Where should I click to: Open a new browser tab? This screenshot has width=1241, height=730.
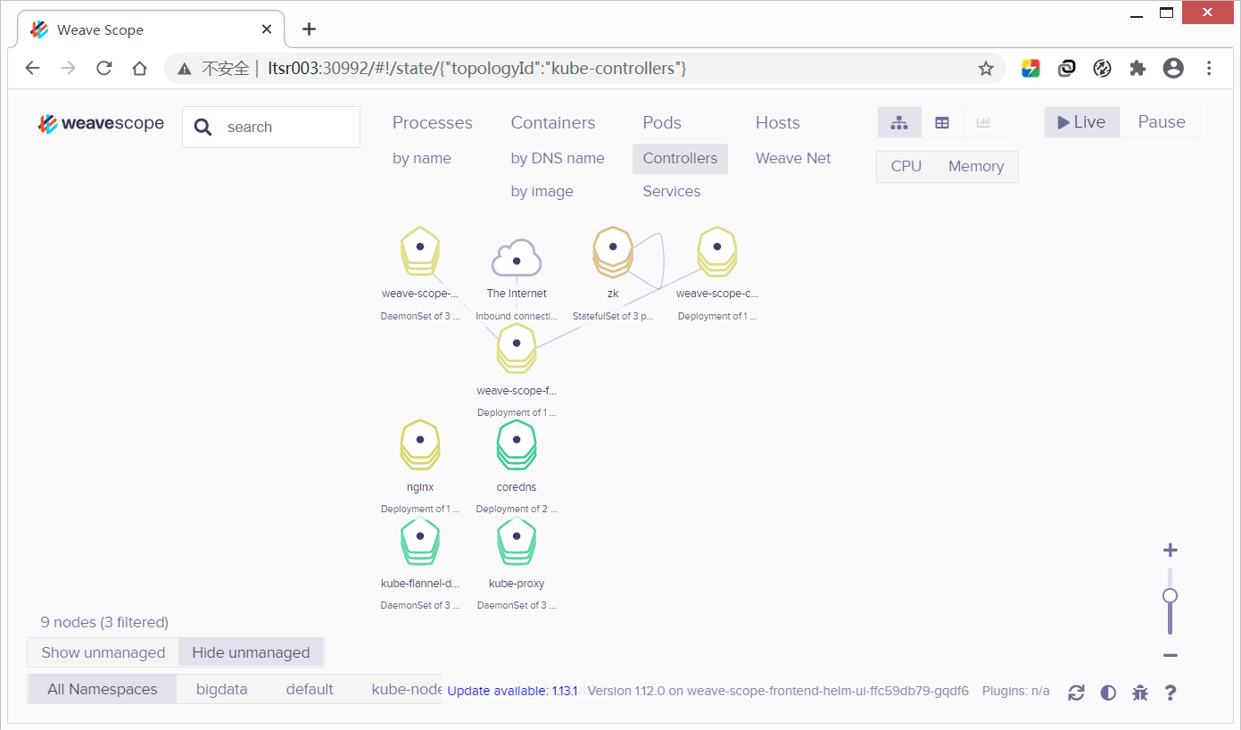[x=309, y=29]
